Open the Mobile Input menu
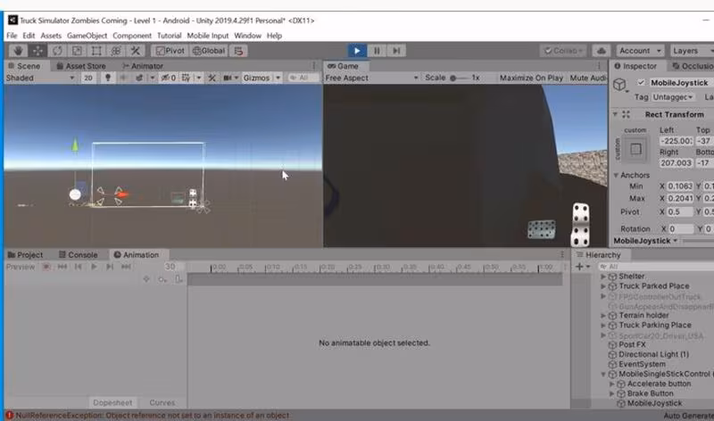Viewport: 714px width, 421px height. click(208, 36)
